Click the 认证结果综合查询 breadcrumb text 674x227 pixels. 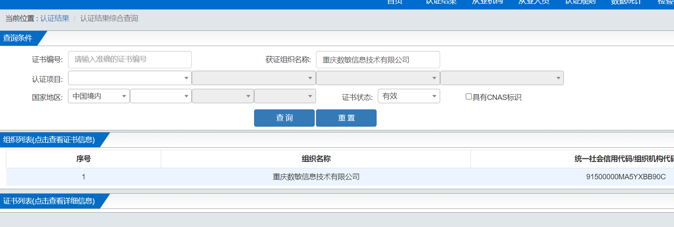pyautogui.click(x=109, y=19)
